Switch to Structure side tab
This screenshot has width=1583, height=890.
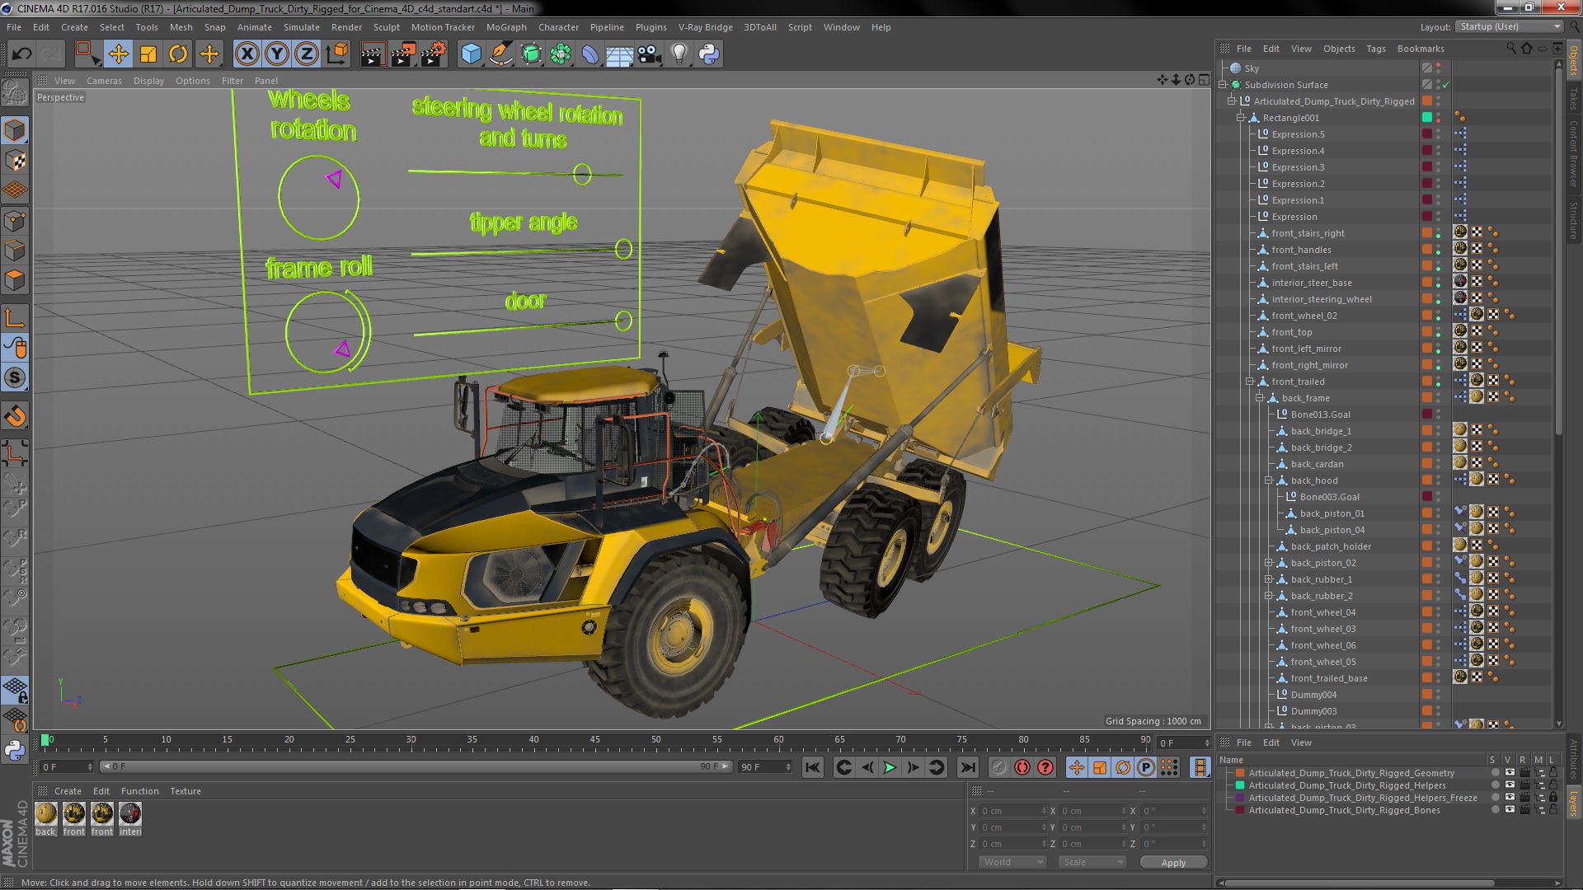point(1573,219)
